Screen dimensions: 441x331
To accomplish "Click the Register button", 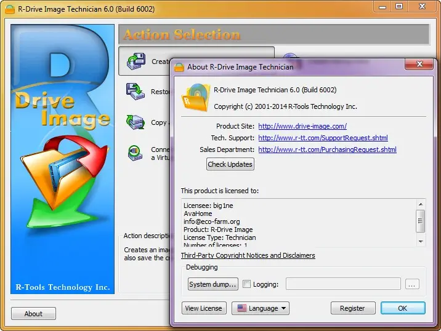I will pyautogui.click(x=353, y=308).
